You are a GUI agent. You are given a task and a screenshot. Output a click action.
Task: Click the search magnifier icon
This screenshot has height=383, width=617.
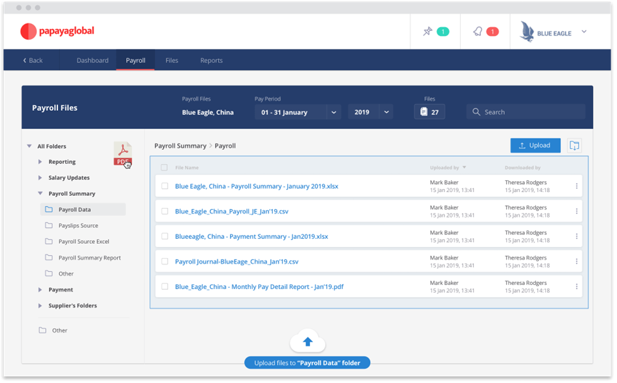tap(476, 111)
